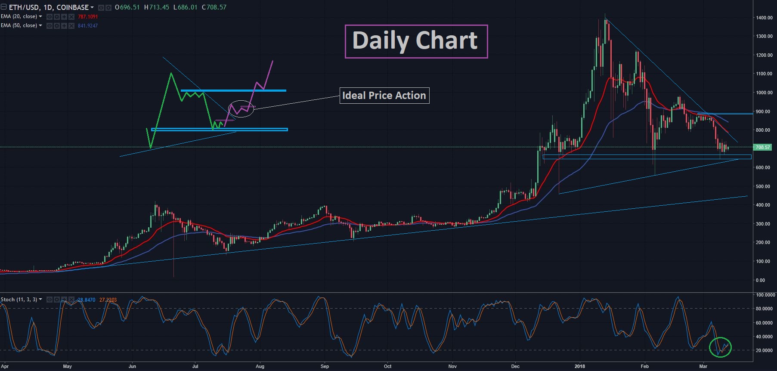
Task: Collapse the ETH/USD chart legend
Action: (3, 7)
